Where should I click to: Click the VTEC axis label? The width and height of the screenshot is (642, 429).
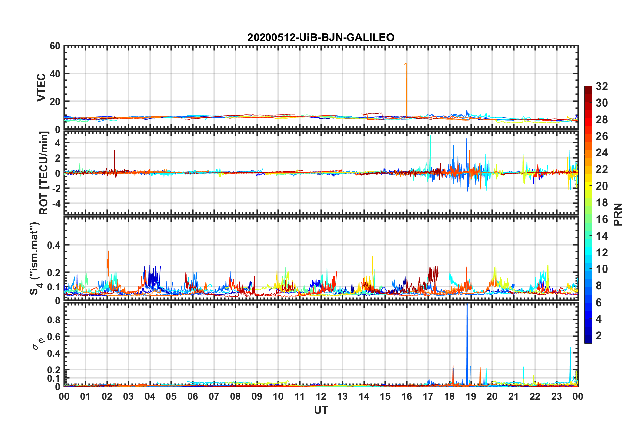point(41,87)
